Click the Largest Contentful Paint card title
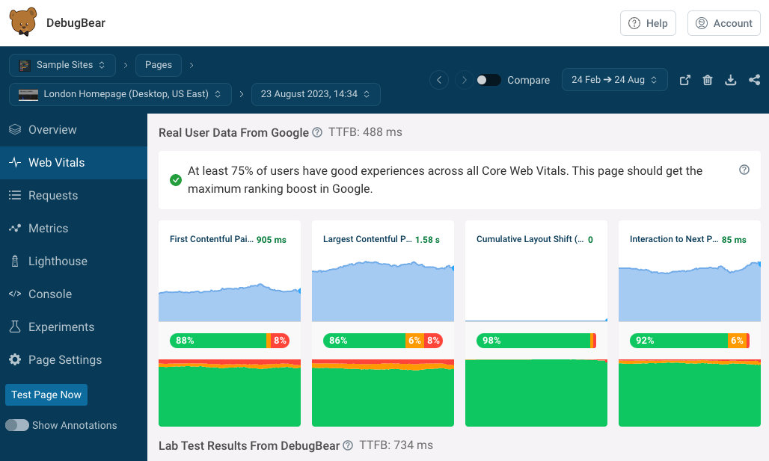 (x=367, y=239)
